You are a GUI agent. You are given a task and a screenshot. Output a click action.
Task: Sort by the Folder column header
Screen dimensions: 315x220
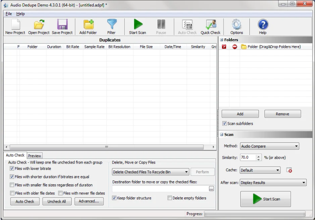click(32, 47)
